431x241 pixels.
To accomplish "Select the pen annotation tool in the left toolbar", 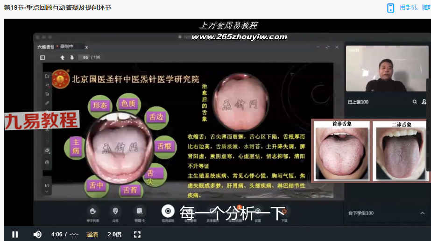I will tap(47, 103).
